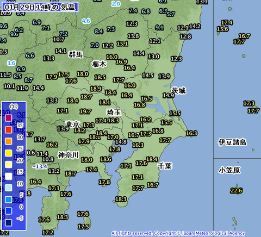Click the blue 2.0 temperature reading
Image resolution: width=261 pixels, height=237 pixels.
[116, 4]
